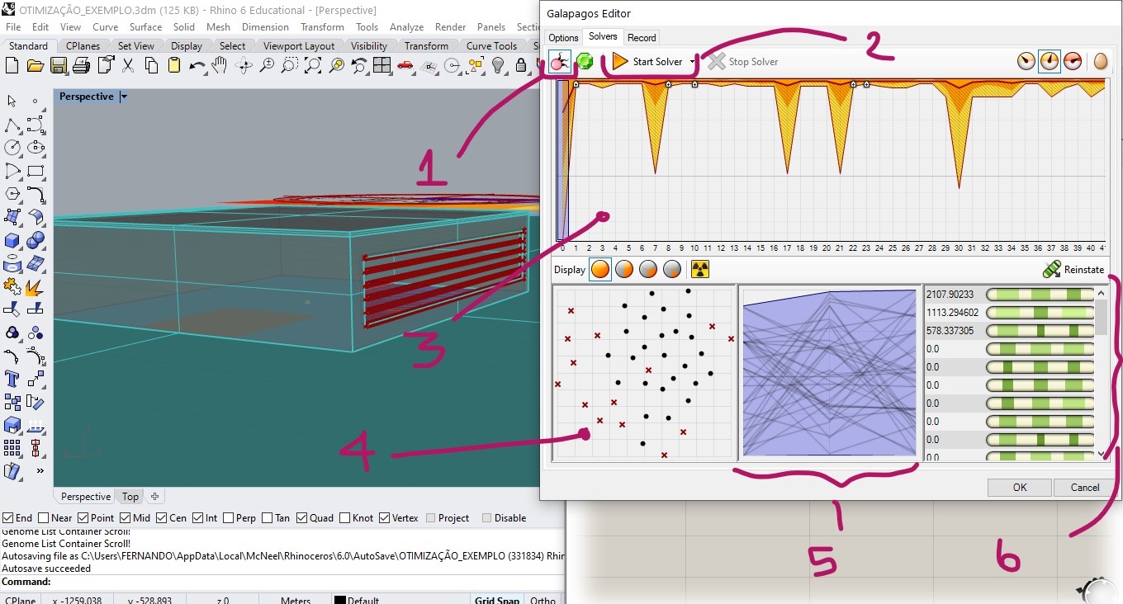Open the File menu in Rhino
This screenshot has width=1123, height=604.
point(13,27)
